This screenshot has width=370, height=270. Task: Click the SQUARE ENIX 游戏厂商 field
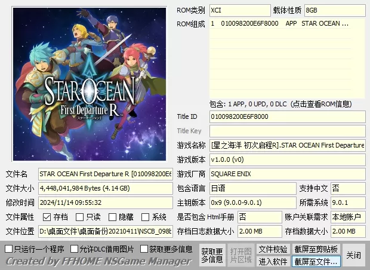pyautogui.click(x=287, y=174)
